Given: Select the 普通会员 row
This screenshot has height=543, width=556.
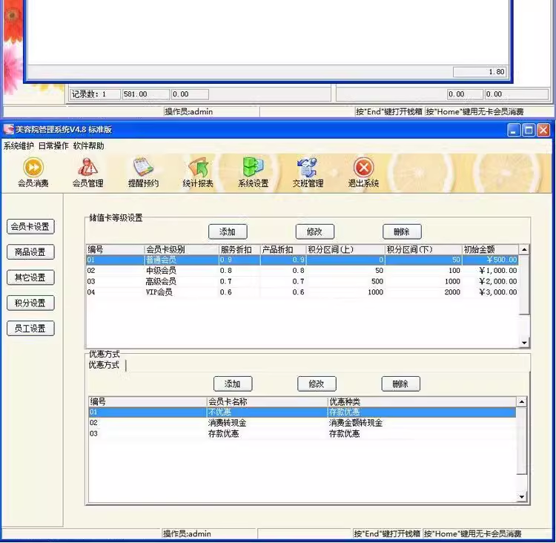Looking at the screenshot, I should pos(302,260).
